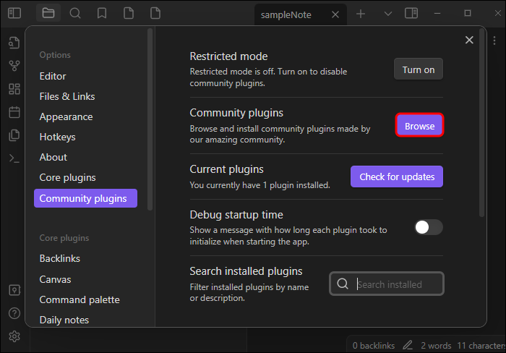Open graph view ribbon icon
The height and width of the screenshot is (353, 506).
[x=14, y=66]
